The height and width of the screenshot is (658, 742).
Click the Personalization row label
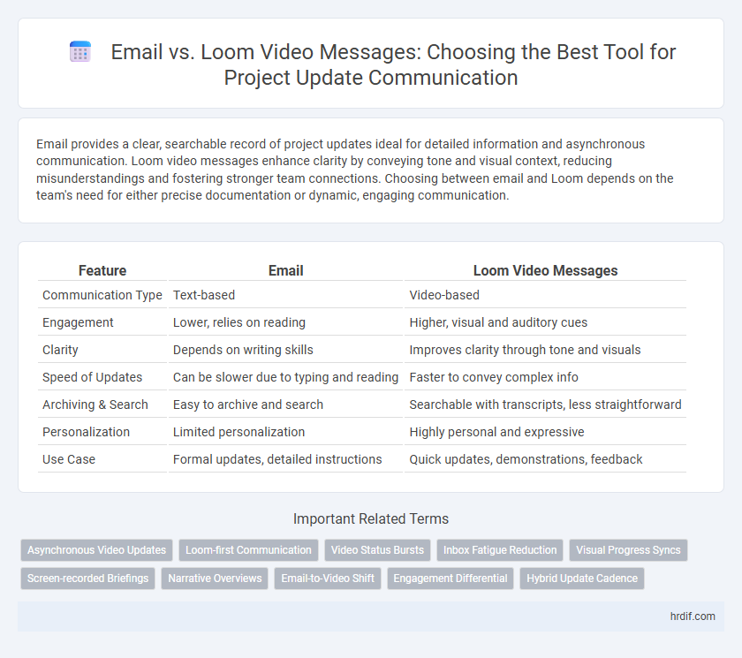(102, 433)
